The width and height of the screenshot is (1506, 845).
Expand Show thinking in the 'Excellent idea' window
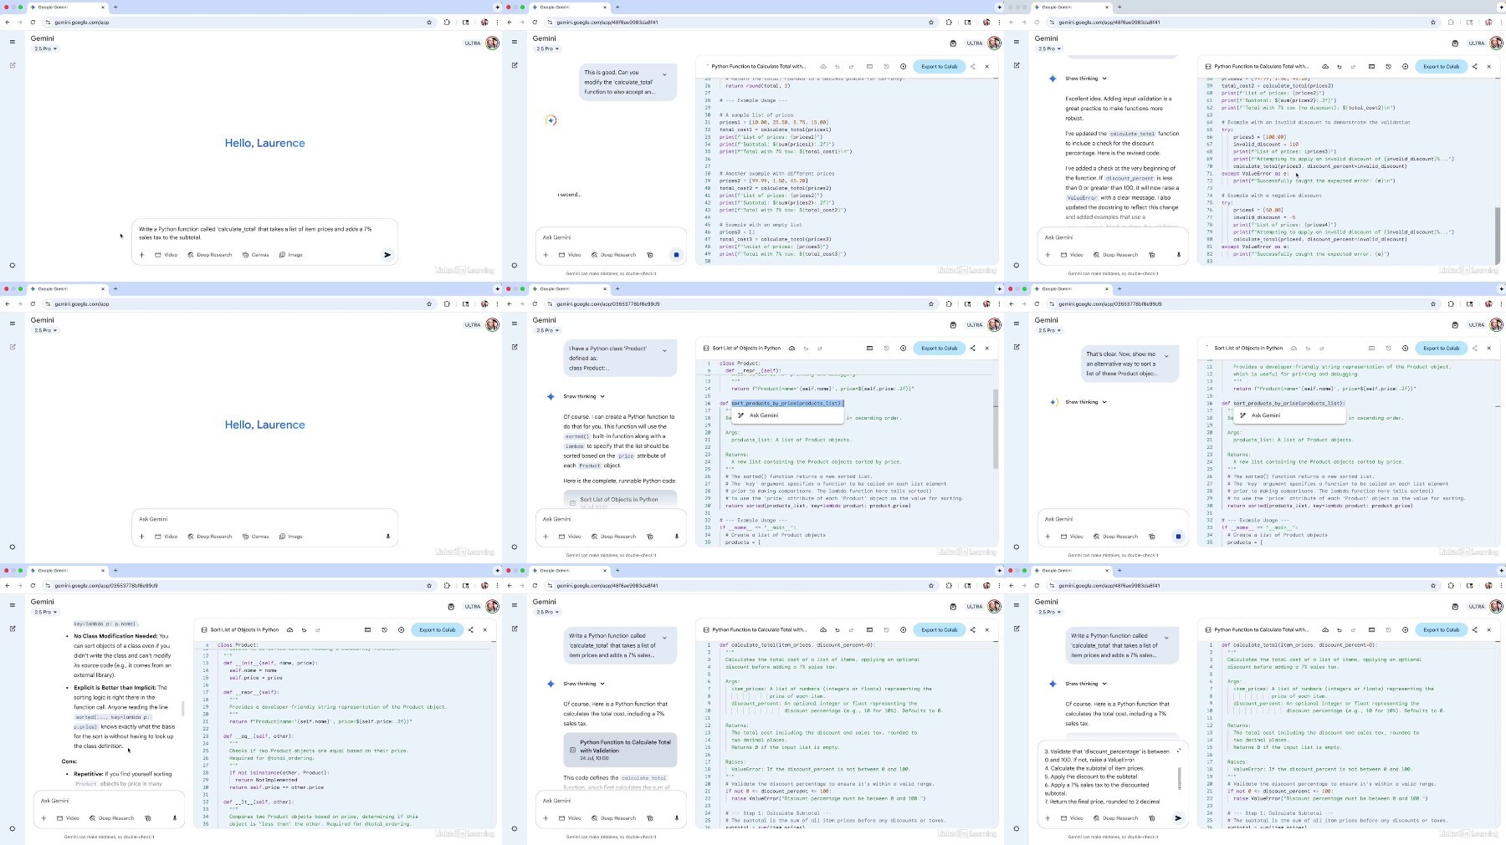[1086, 79]
